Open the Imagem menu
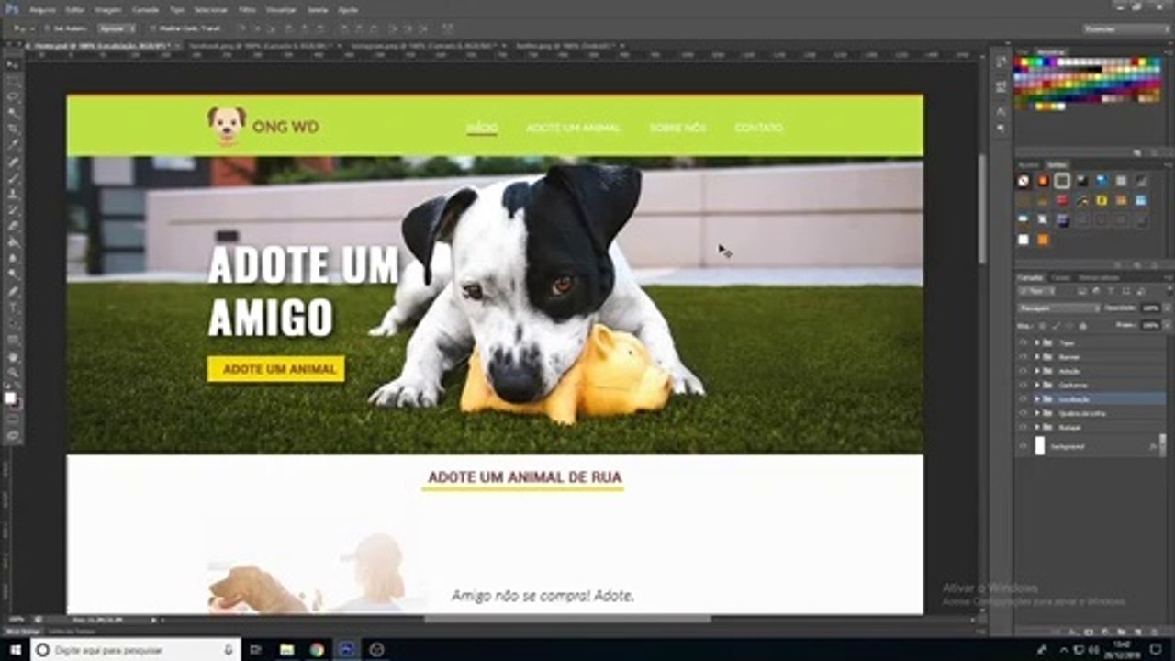 [x=108, y=9]
